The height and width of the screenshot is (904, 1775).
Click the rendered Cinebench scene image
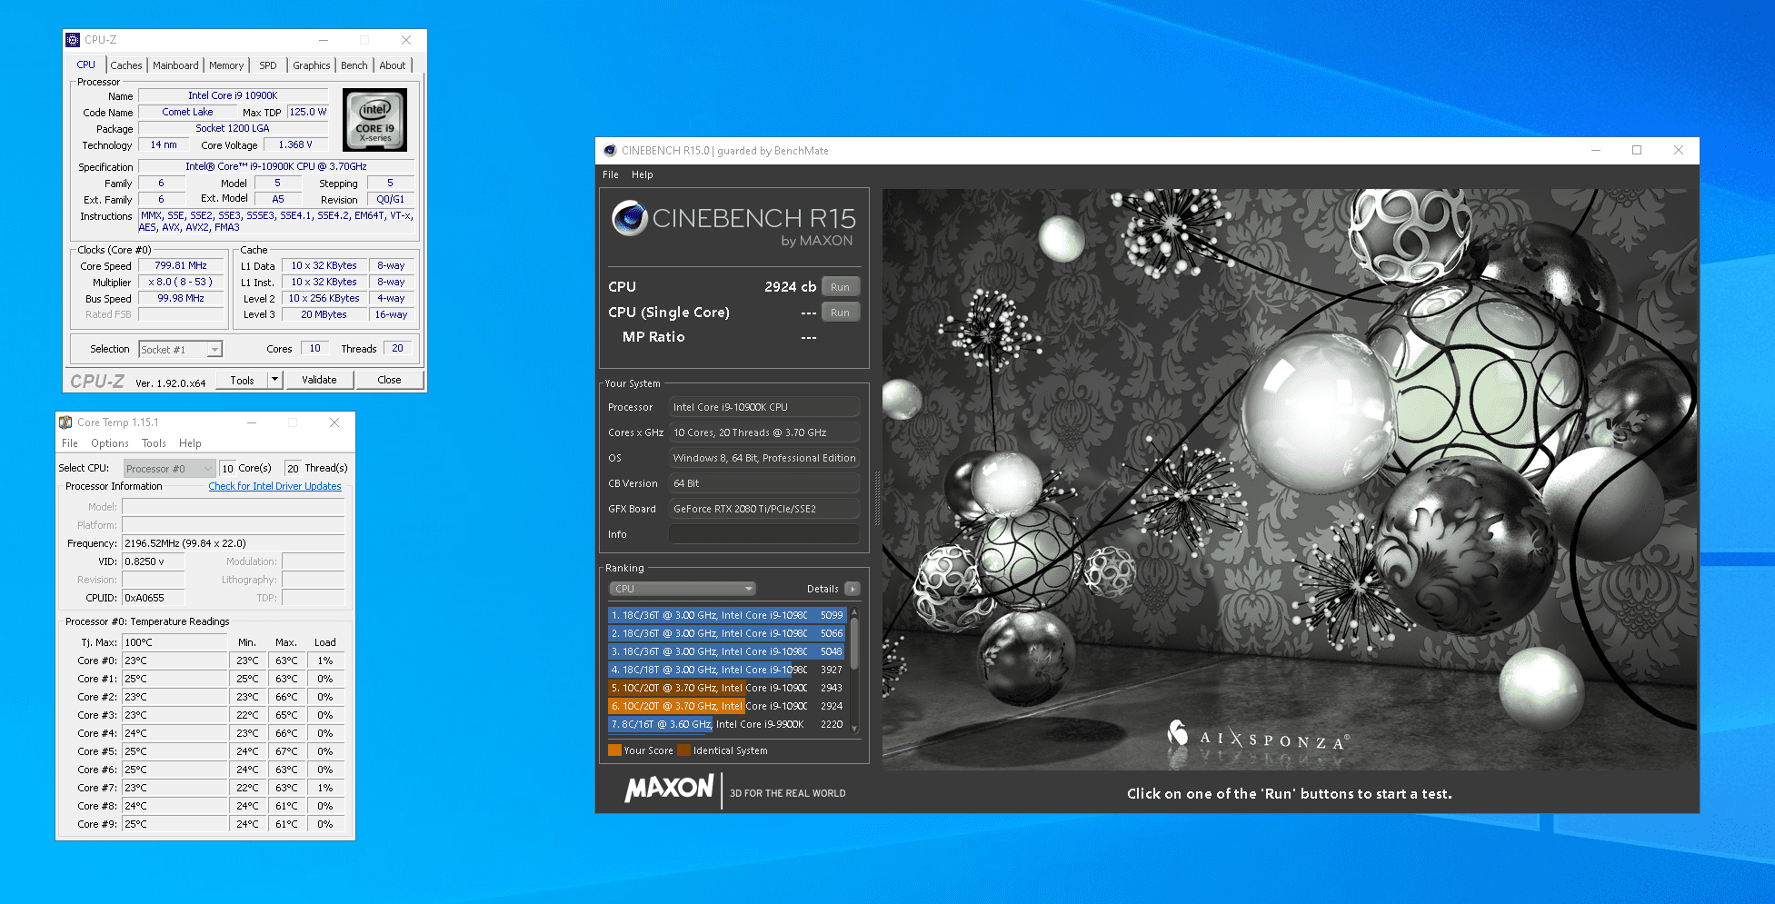[1290, 480]
